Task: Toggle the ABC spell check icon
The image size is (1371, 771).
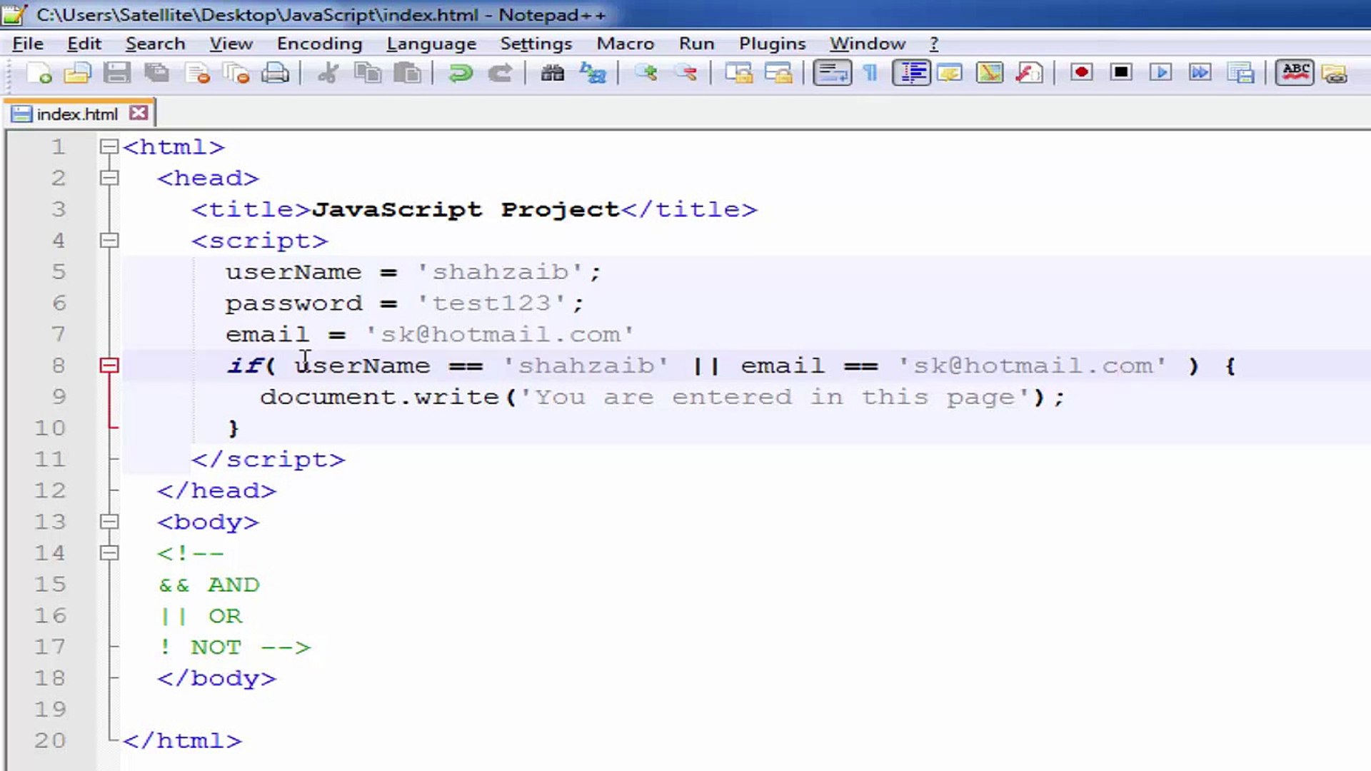Action: (x=1295, y=73)
